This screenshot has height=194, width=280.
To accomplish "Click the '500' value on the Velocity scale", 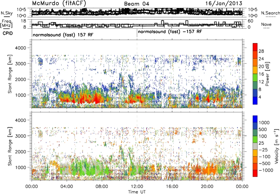I will click(x=262, y=130).
